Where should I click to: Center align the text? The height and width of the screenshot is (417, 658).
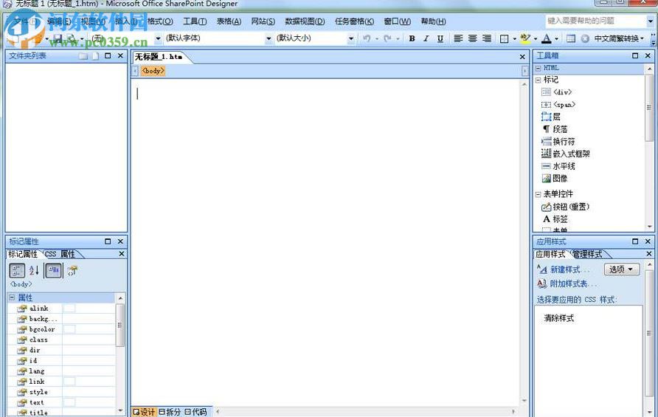click(473, 38)
